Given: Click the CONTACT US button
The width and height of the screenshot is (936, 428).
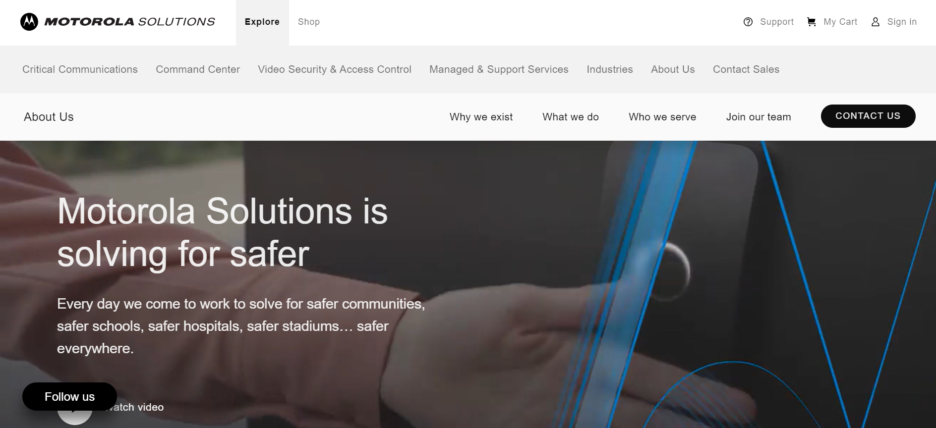Looking at the screenshot, I should (868, 116).
